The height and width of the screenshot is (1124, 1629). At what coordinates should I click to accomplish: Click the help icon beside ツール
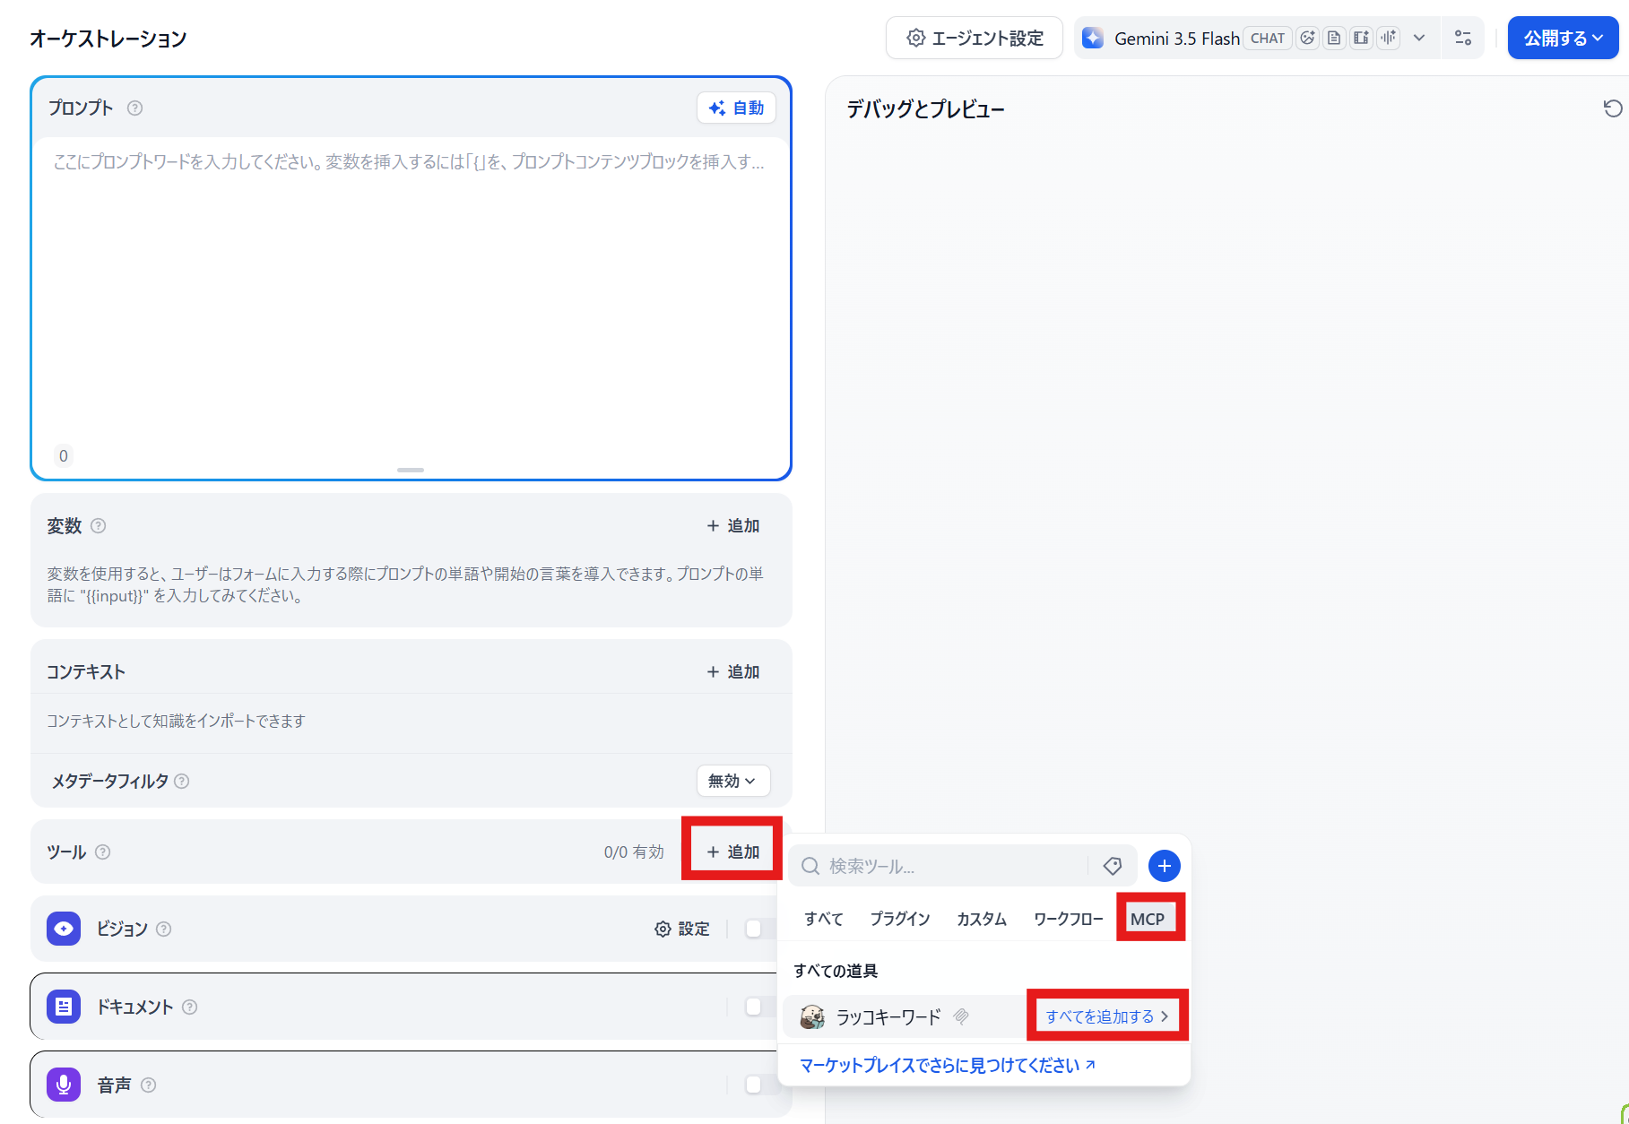pyautogui.click(x=103, y=852)
